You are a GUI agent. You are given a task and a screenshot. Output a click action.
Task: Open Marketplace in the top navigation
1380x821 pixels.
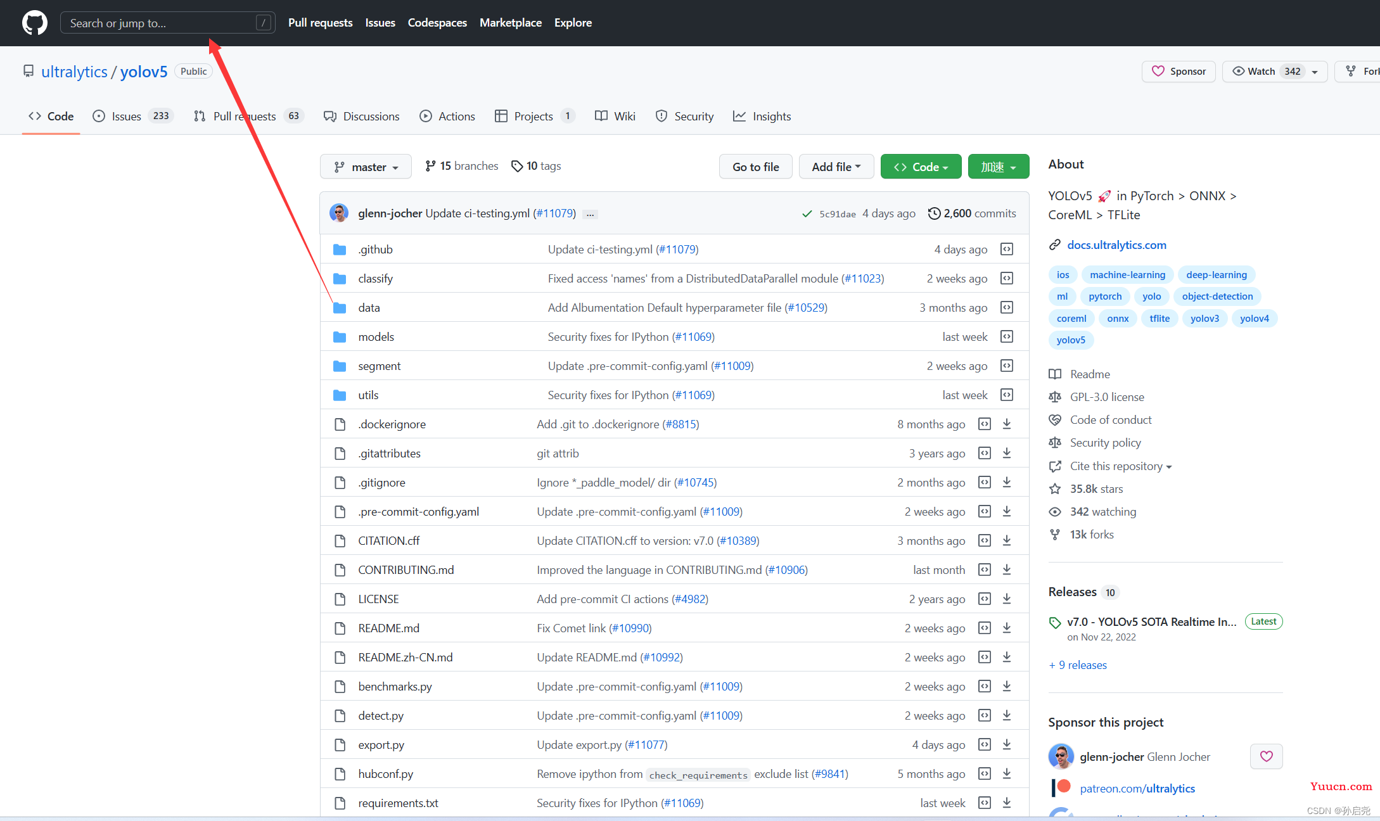coord(511,23)
